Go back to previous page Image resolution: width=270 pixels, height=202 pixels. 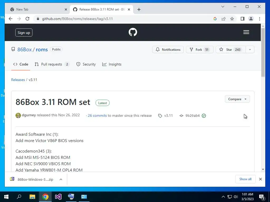pos(11,19)
